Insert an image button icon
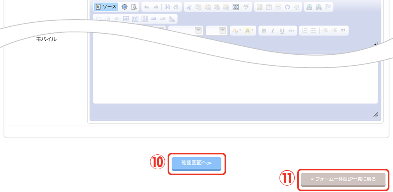 click(x=163, y=19)
